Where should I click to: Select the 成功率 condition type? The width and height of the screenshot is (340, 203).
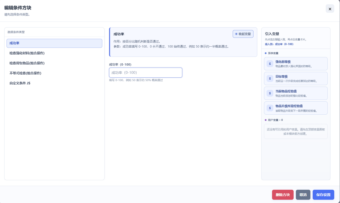tap(54, 43)
